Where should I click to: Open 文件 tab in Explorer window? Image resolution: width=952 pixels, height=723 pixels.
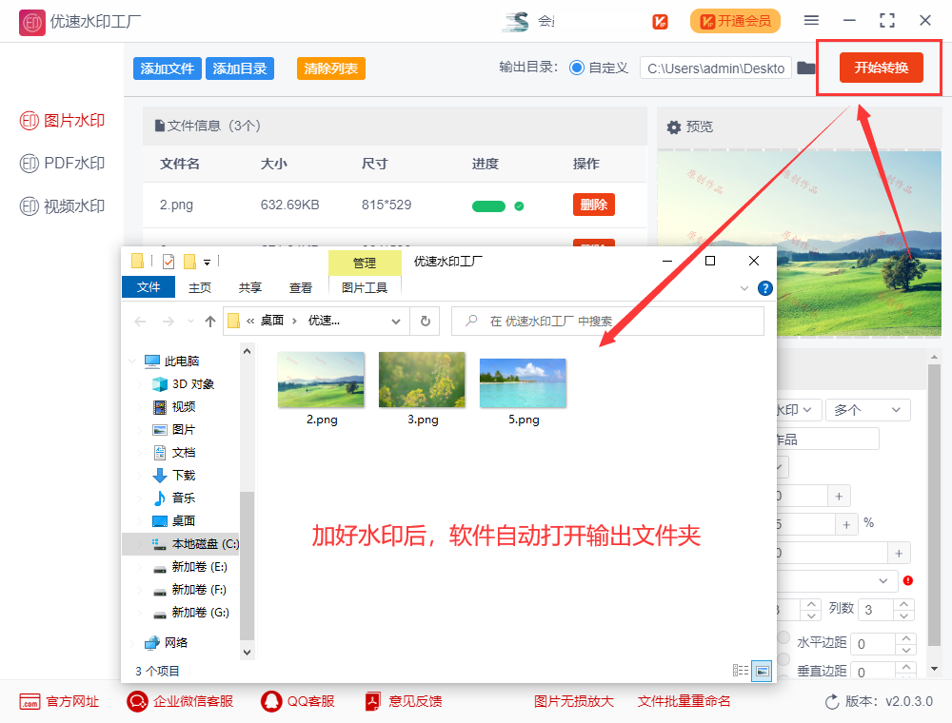[149, 287]
